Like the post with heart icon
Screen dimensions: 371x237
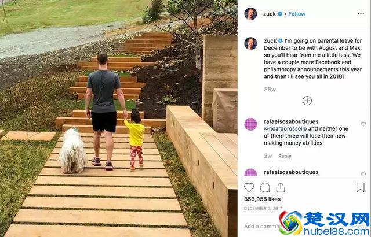click(249, 187)
